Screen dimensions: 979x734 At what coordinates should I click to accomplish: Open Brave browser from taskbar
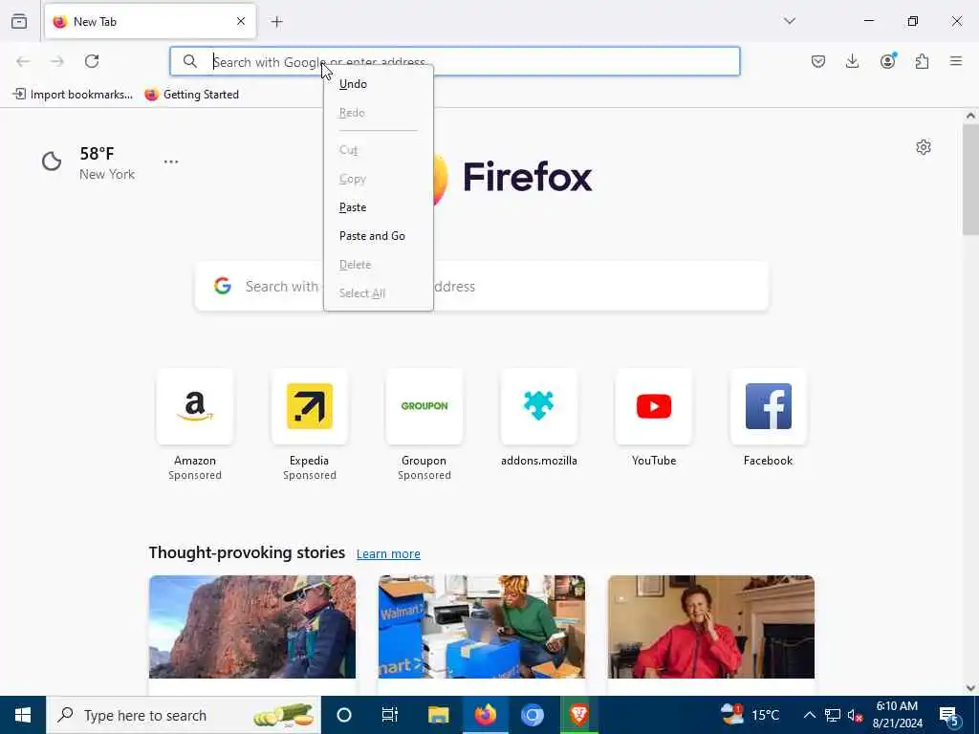(x=578, y=715)
